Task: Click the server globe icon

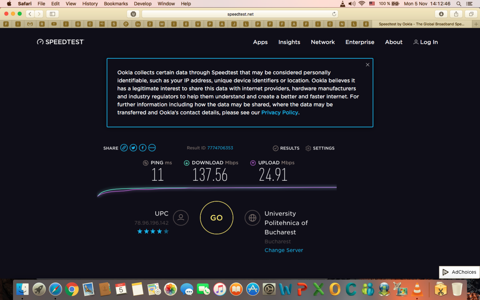Action: [252, 218]
